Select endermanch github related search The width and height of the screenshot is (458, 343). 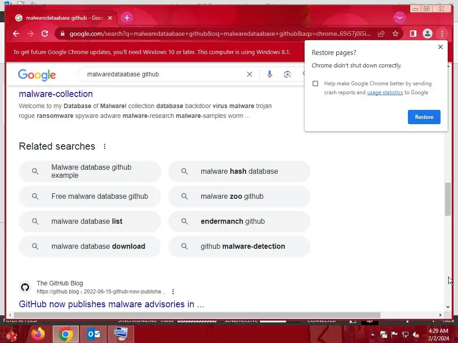(x=239, y=222)
